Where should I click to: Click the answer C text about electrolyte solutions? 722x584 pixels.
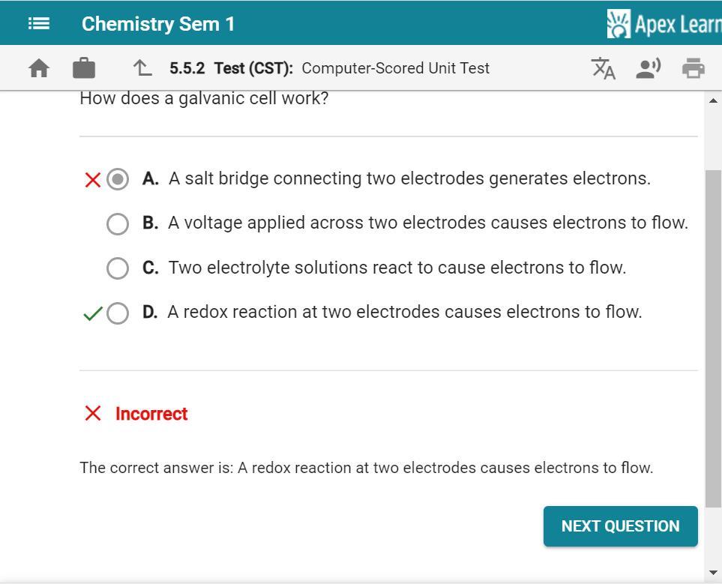point(397,268)
